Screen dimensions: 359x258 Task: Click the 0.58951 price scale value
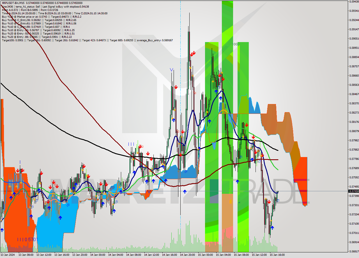(354, 48)
